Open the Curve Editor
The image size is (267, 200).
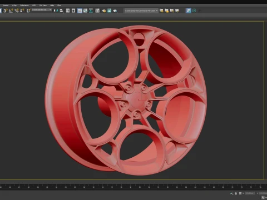[85, 11]
